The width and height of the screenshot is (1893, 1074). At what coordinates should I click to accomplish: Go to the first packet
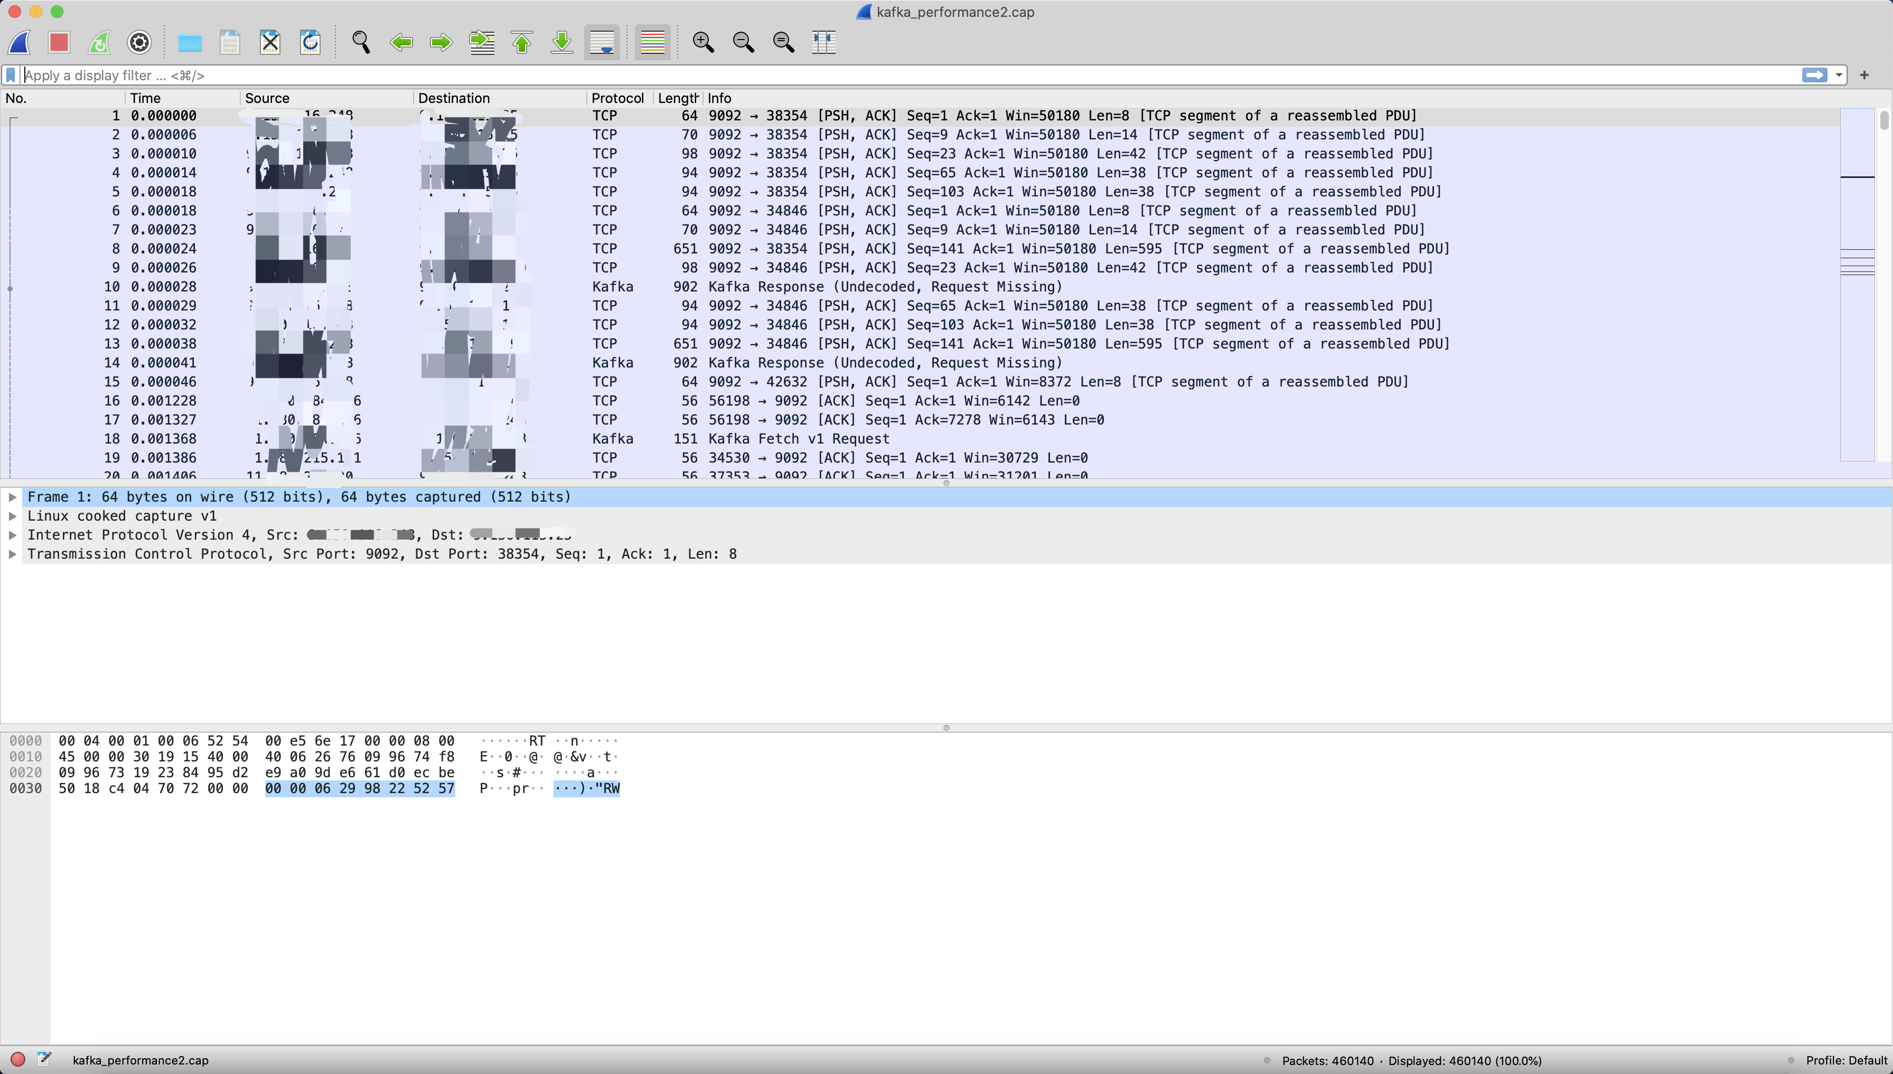pyautogui.click(x=522, y=42)
